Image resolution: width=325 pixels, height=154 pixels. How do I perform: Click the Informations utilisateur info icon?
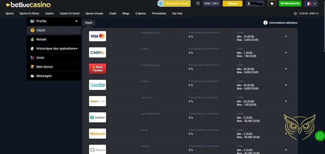[265, 23]
